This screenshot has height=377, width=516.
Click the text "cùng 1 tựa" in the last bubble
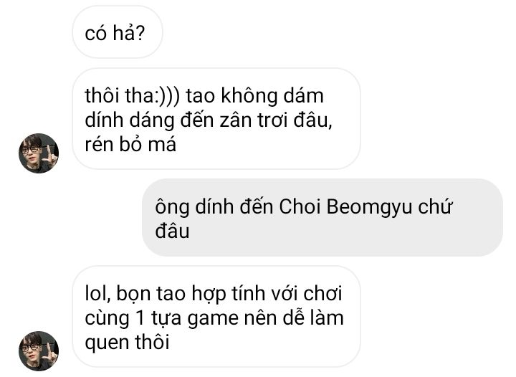[133, 318]
